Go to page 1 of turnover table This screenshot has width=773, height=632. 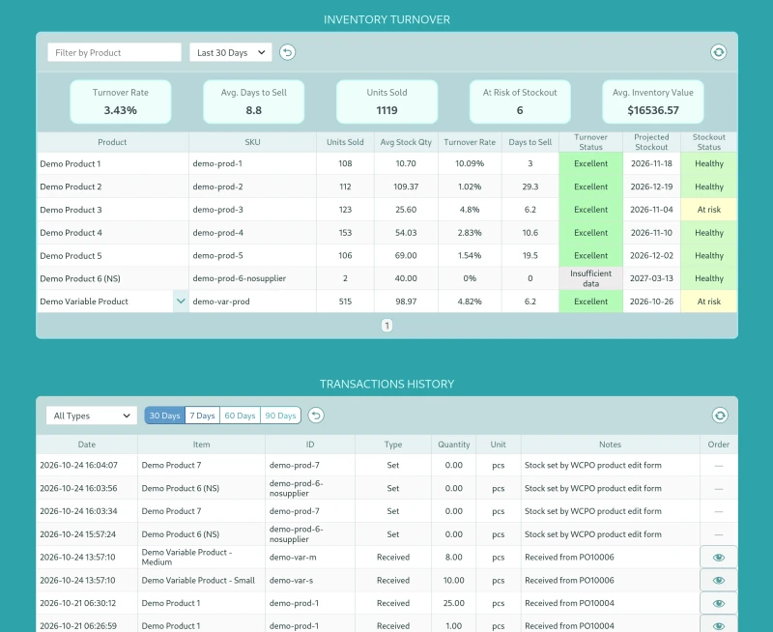[387, 326]
